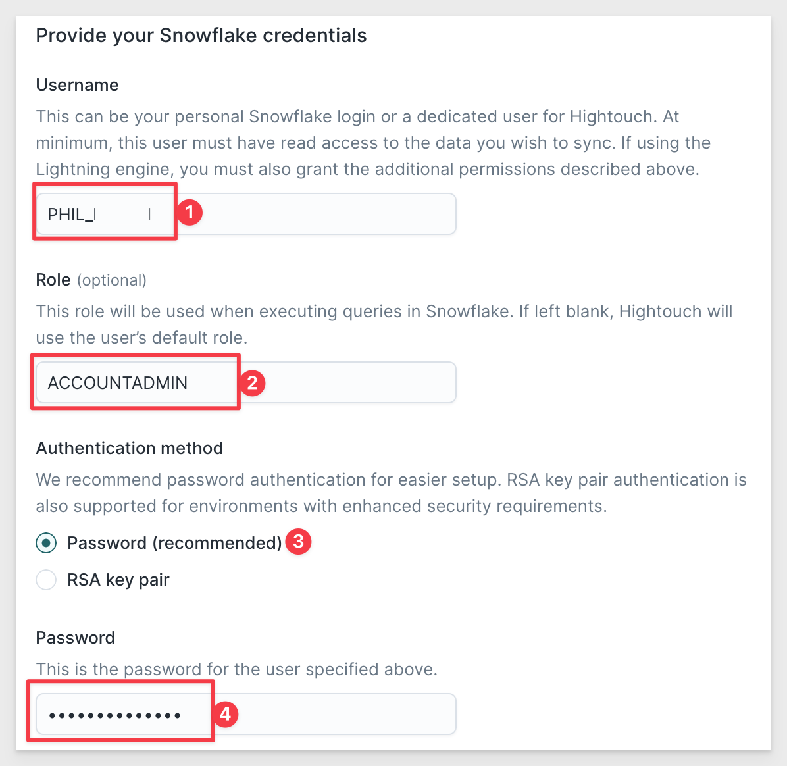
Task: Click the red annotation badge numbered 4
Action: point(225,714)
